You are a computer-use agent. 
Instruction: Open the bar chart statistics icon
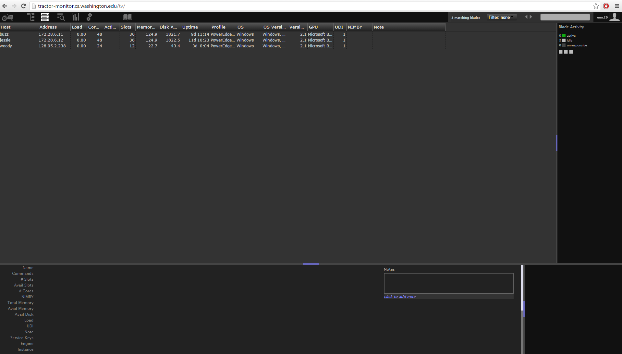(x=75, y=17)
